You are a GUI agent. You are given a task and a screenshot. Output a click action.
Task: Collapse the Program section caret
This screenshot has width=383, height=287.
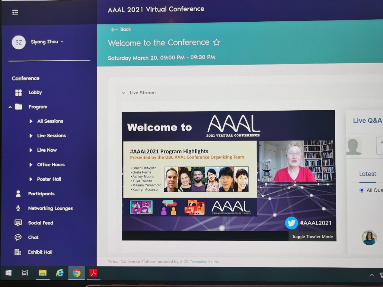click(10, 107)
